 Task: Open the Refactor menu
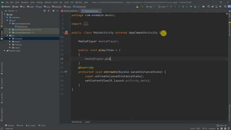coord(48,2)
